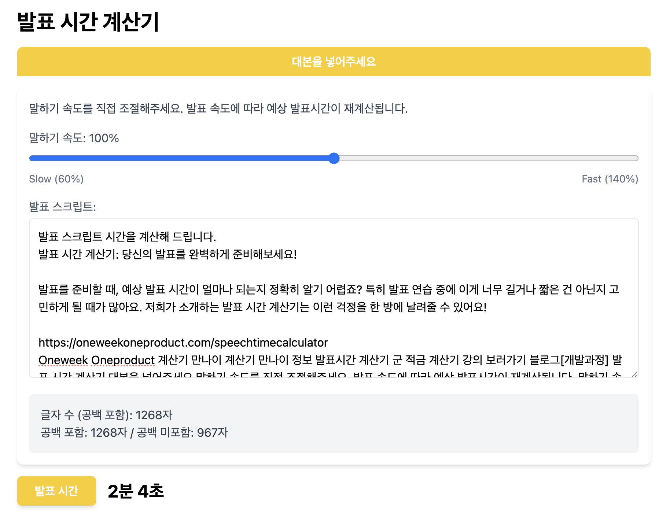Click the 말하기 속도 slider handle

pos(334,158)
